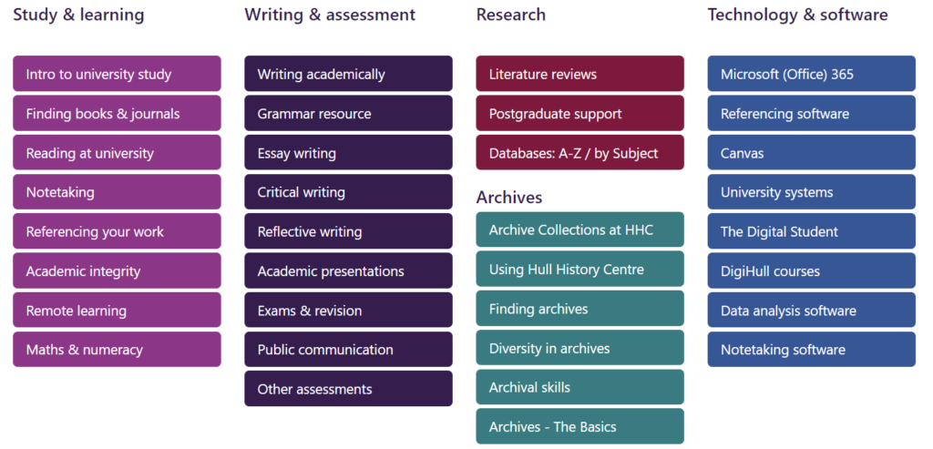
Task: Open Literature reviews
Action: click(580, 74)
